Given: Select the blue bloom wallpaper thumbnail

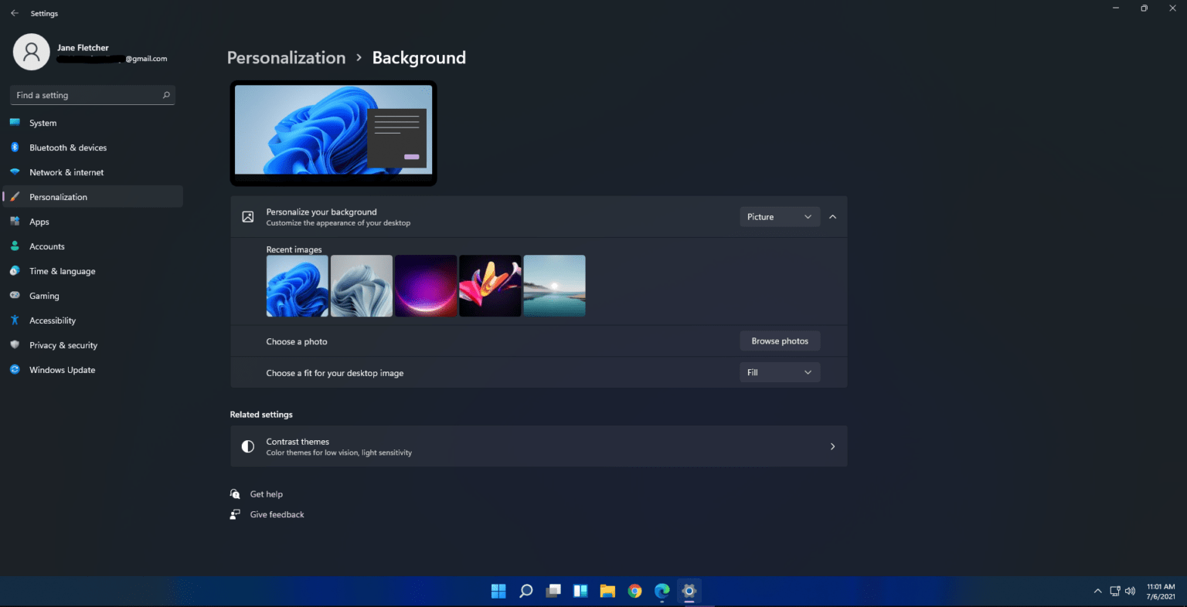Looking at the screenshot, I should [x=297, y=286].
